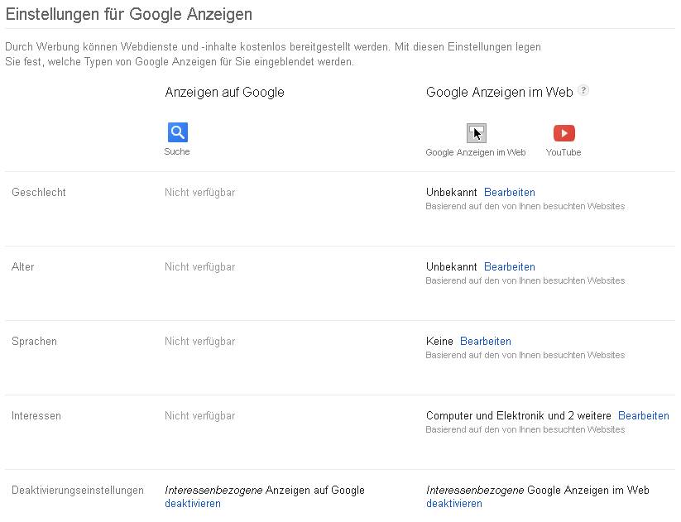Click 'Basierend auf...' note under Geschlecht
Viewport: 681px width, 522px height.
click(x=525, y=206)
